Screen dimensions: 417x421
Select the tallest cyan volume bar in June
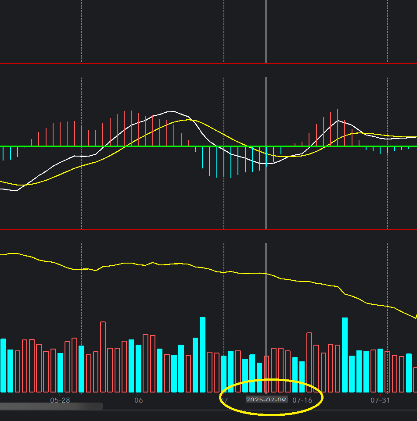[202, 354]
